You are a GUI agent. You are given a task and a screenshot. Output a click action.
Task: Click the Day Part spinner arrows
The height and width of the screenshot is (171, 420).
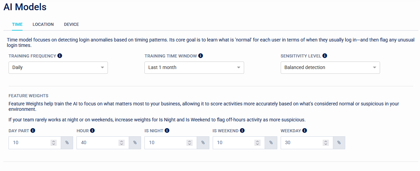coord(54,143)
